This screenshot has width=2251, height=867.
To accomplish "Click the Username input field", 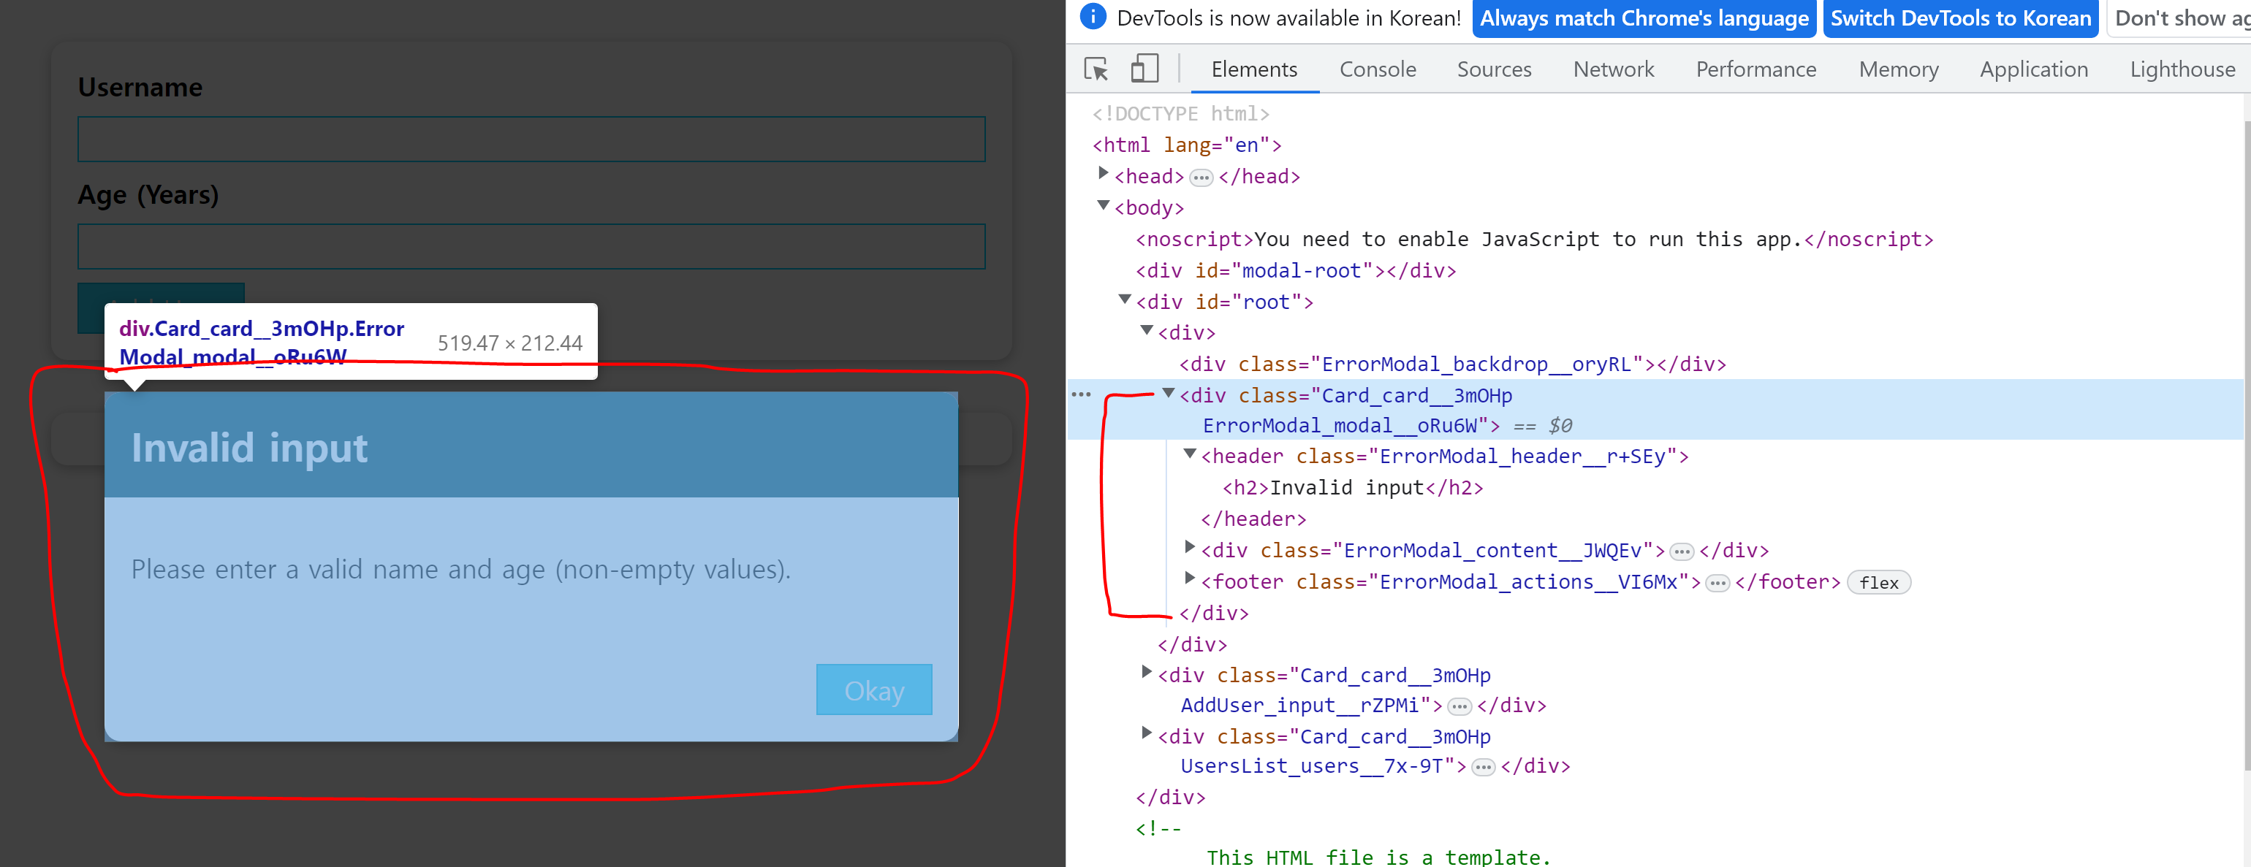I will pyautogui.click(x=531, y=140).
